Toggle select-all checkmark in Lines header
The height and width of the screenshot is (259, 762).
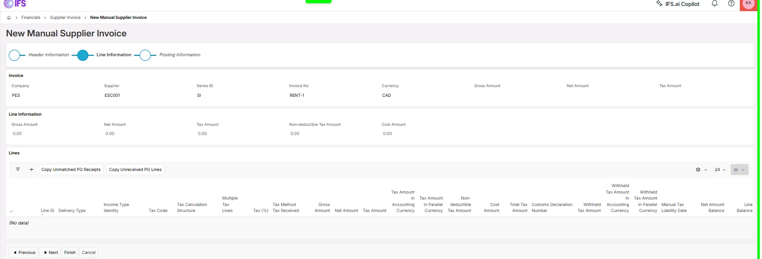pos(12,211)
